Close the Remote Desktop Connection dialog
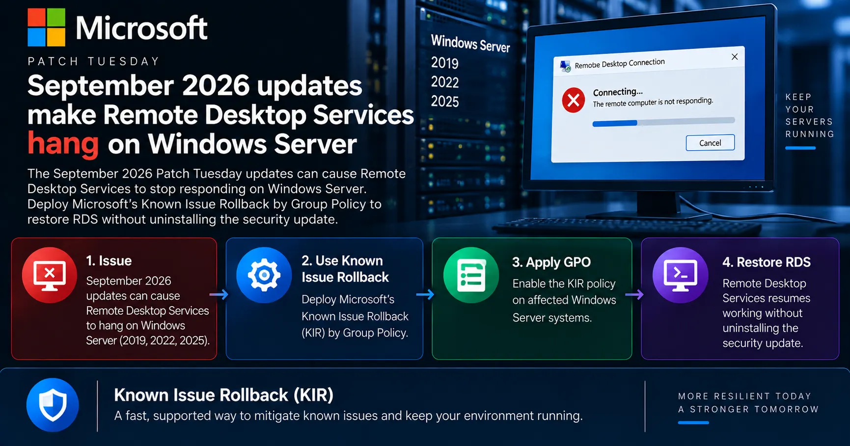 point(735,57)
